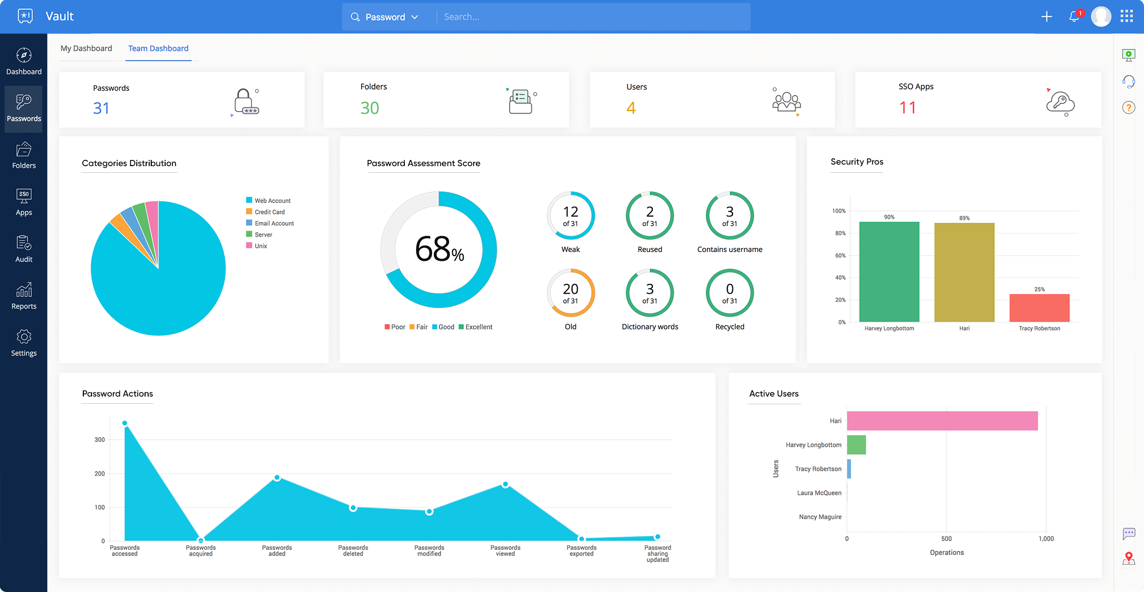Select the Team Dashboard tab
Image resolution: width=1144 pixels, height=592 pixels.
pos(158,47)
